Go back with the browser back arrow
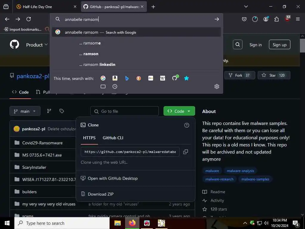This screenshot has height=229, width=305. click(7, 19)
